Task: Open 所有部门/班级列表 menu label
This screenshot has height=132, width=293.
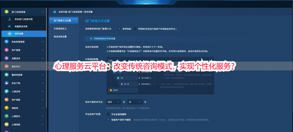Action: (24, 19)
